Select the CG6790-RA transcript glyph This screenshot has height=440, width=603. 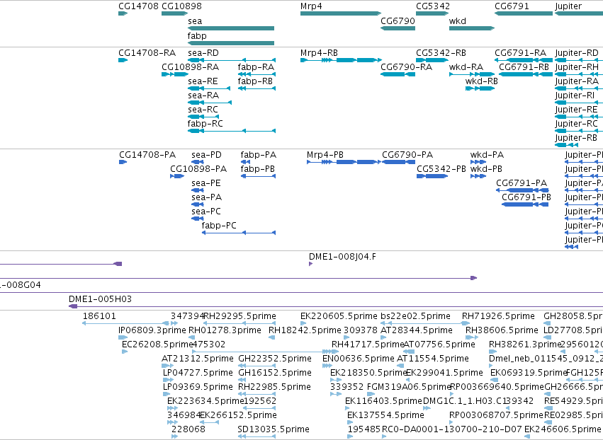coord(398,74)
